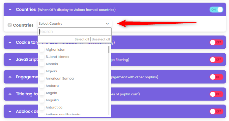This screenshot has height=121, width=229.
Task: Check the Afghanistan checkbox
Action: coord(42,49)
